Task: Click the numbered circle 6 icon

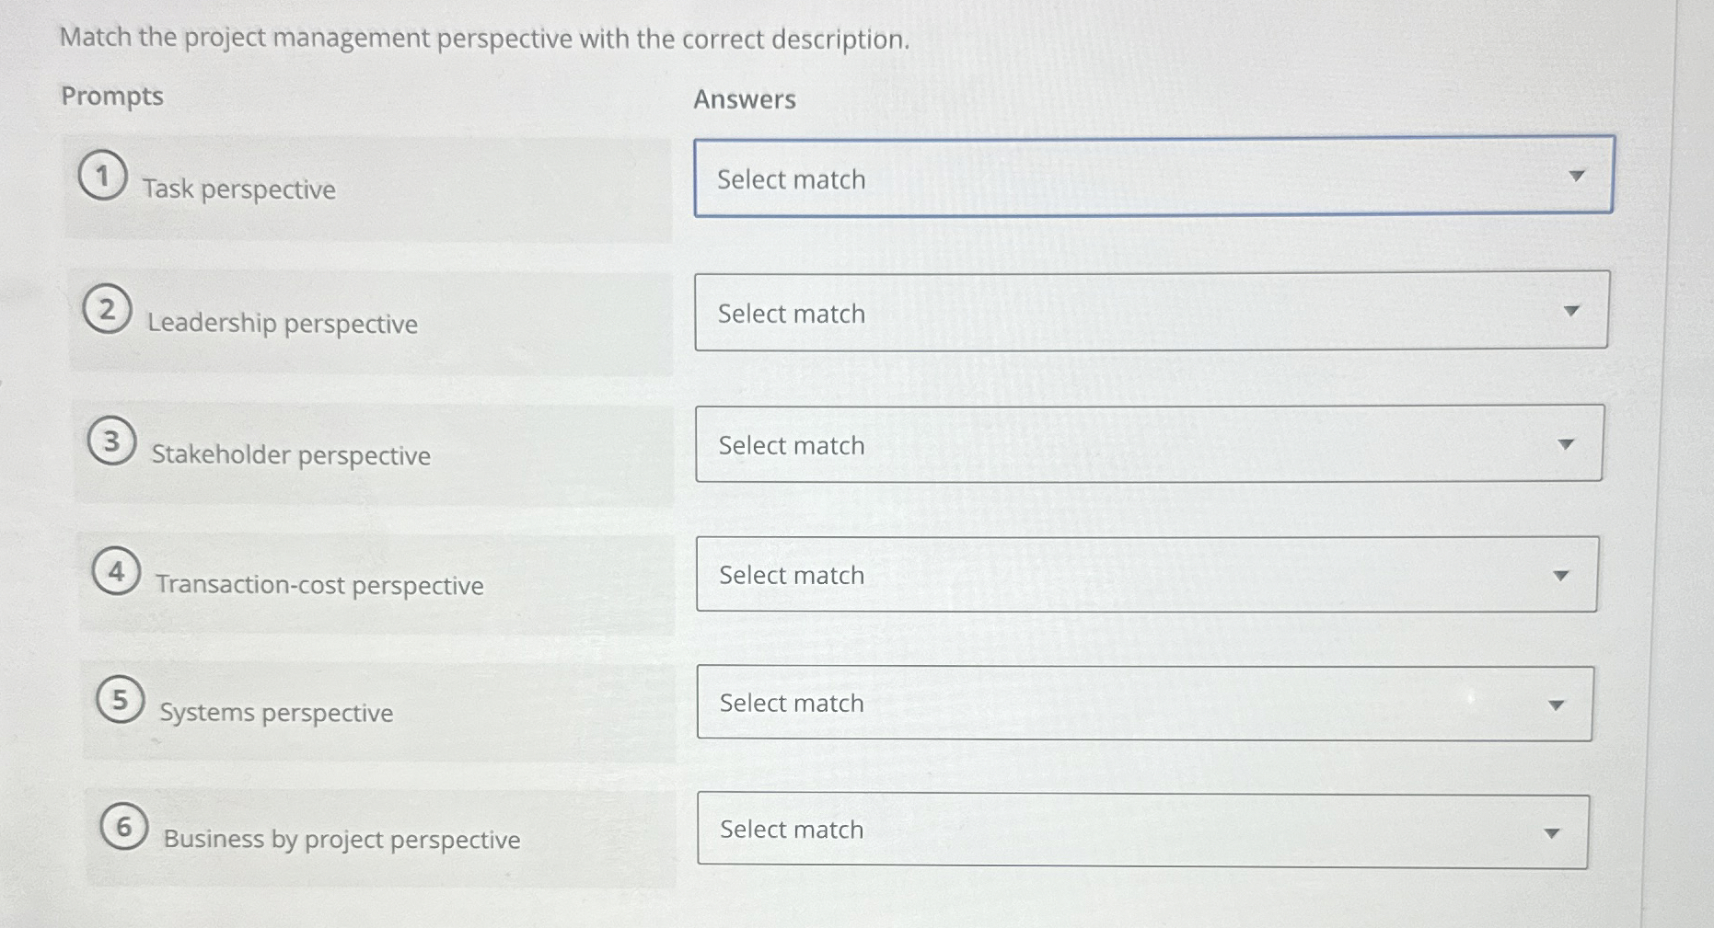Action: click(123, 827)
